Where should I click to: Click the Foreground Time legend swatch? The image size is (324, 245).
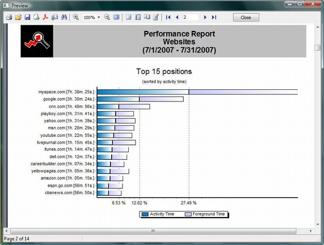(188, 215)
